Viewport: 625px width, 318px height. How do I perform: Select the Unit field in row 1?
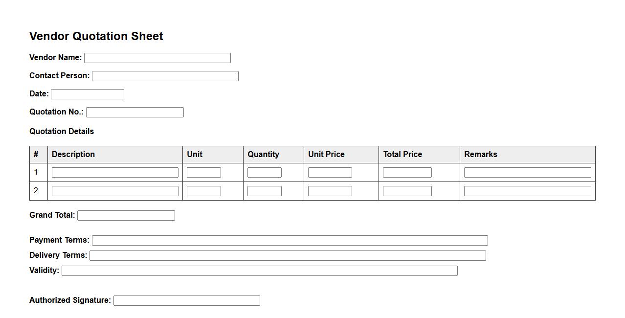coord(203,172)
